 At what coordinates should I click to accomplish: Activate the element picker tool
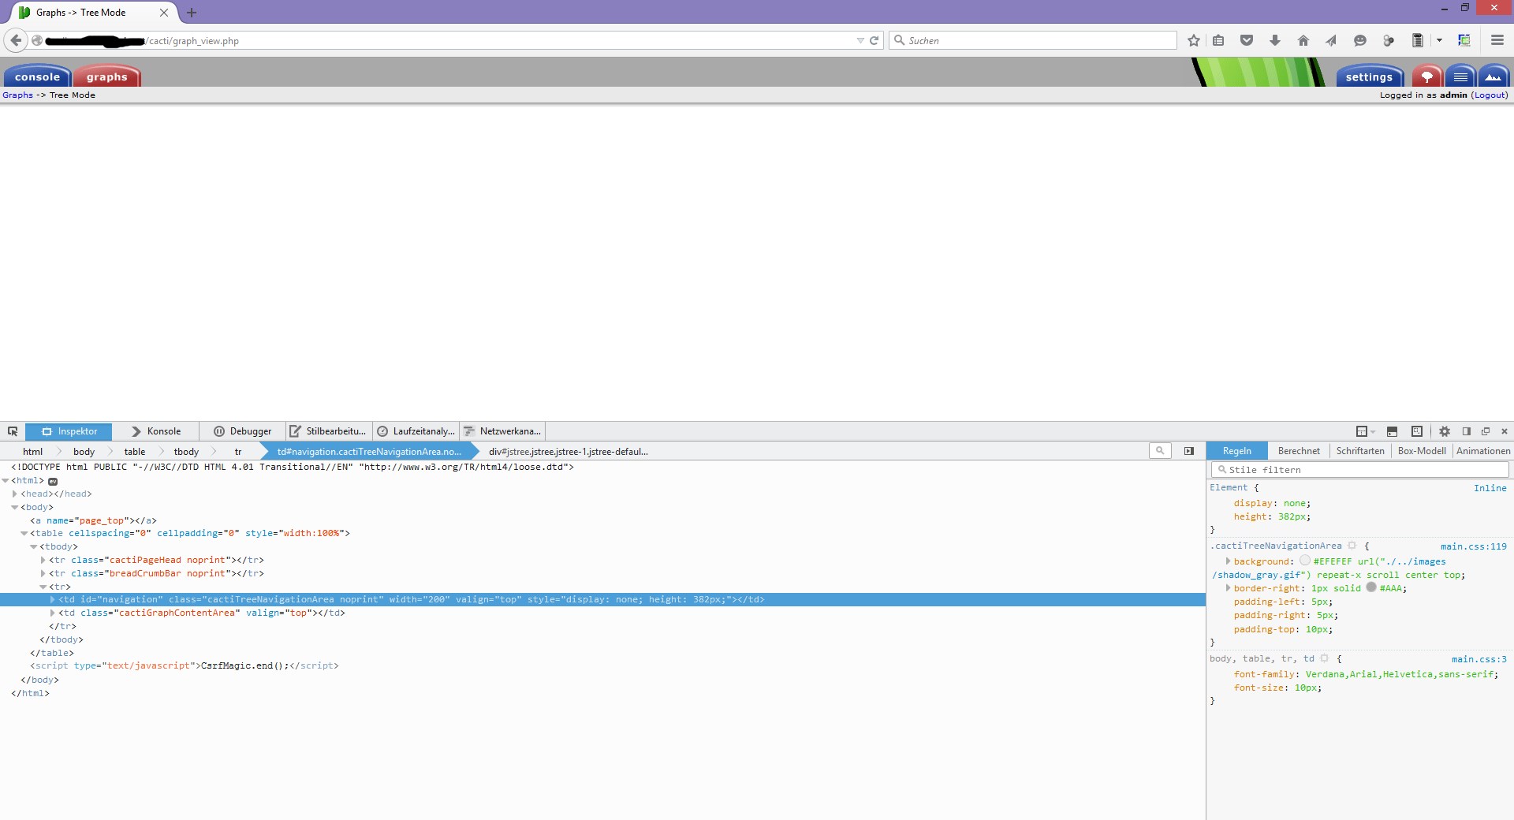pos(13,431)
